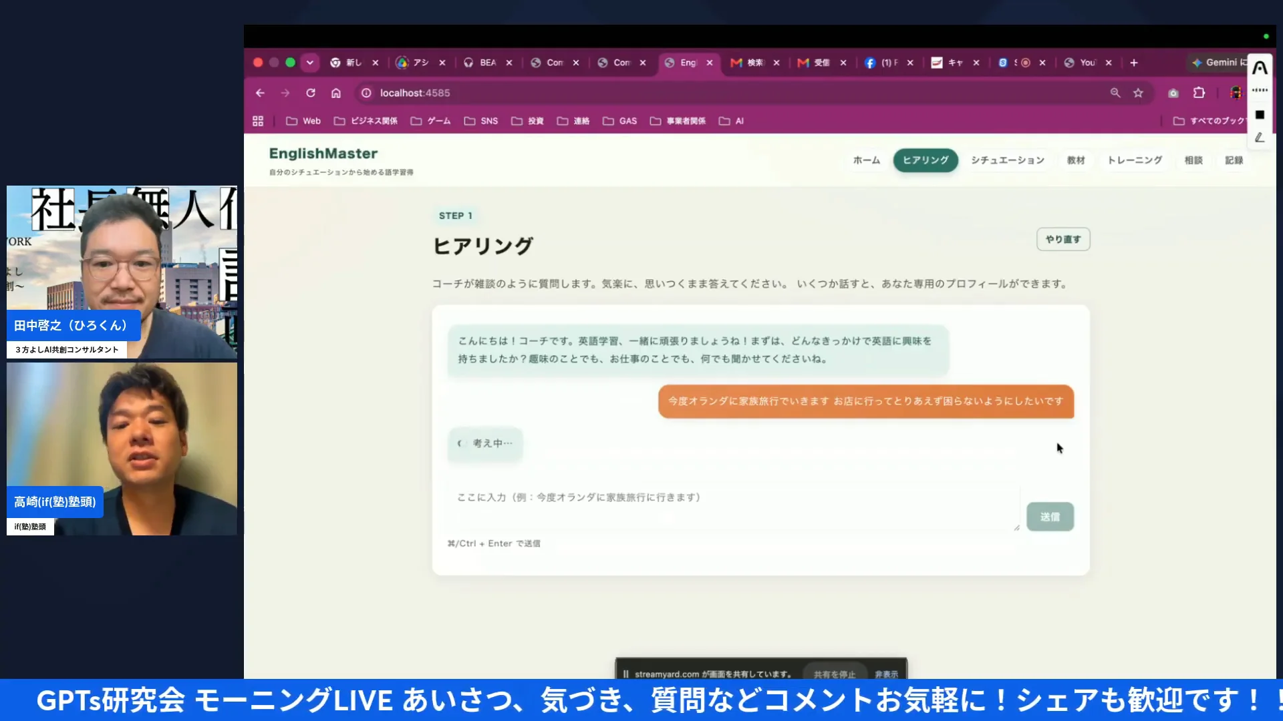The height and width of the screenshot is (721, 1283).
Task: Add a new browser tab
Action: point(1134,63)
